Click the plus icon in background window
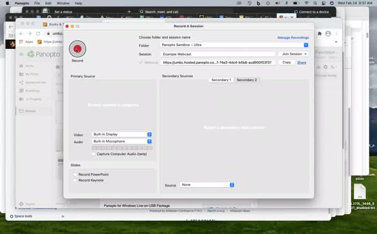377x234 pixels. click(129, 12)
